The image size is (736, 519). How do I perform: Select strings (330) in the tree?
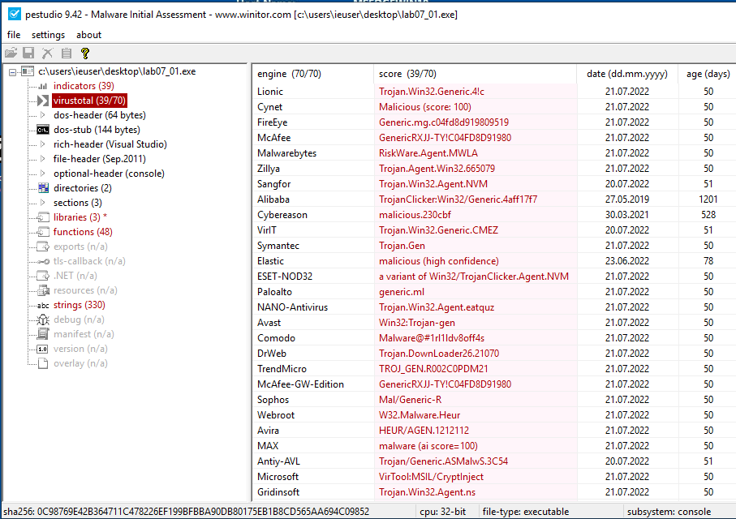[x=79, y=305]
